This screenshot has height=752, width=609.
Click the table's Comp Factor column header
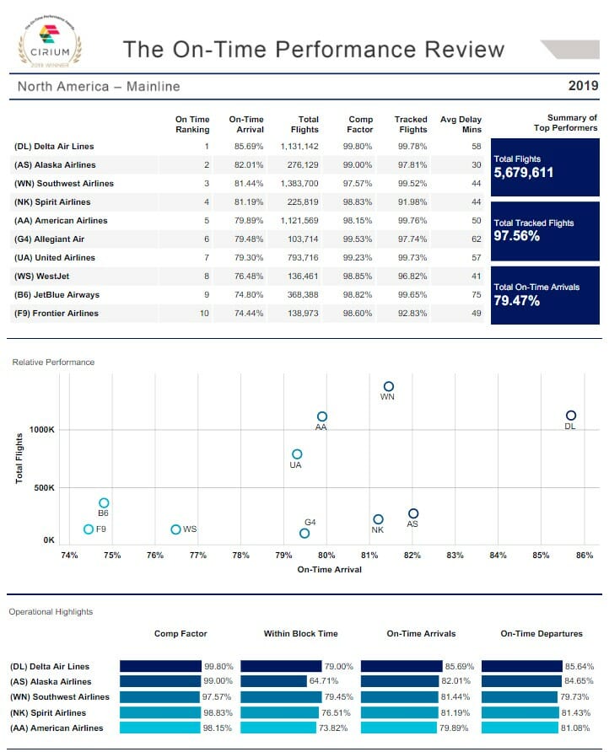[360, 124]
